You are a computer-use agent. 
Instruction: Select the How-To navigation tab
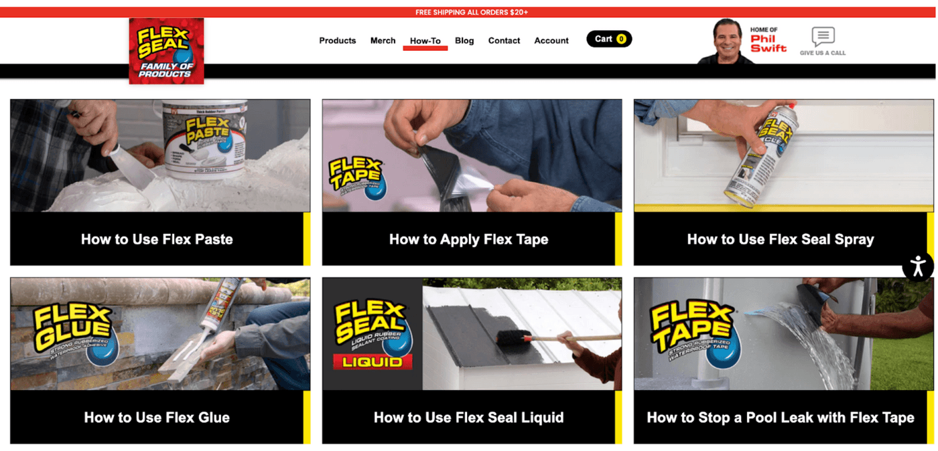tap(425, 41)
